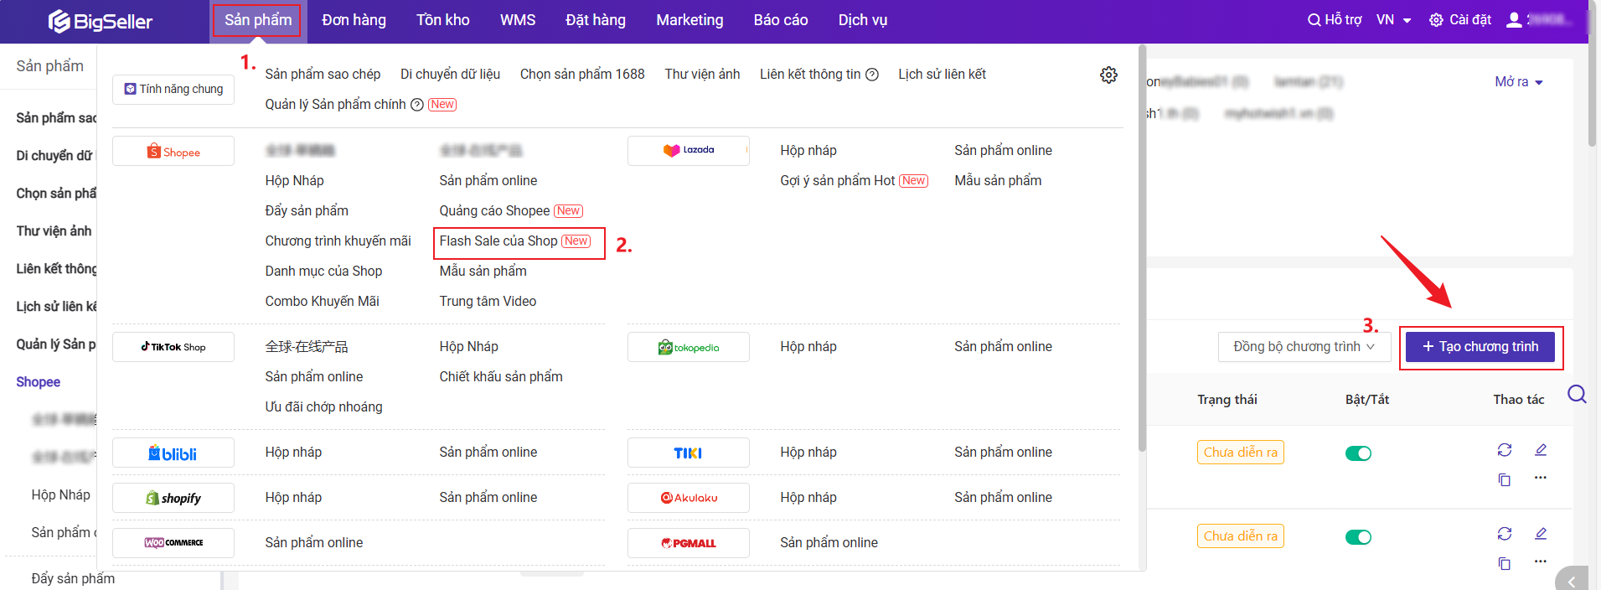This screenshot has width=1601, height=590.
Task: Open the VN language dropdown
Action: tap(1394, 20)
